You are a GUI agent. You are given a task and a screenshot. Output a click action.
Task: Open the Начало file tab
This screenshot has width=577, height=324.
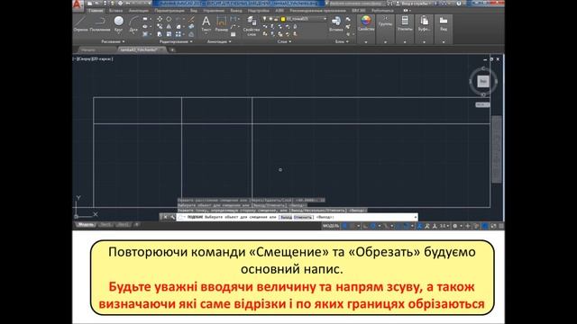(x=88, y=49)
